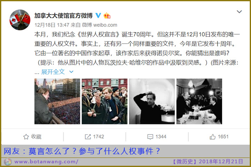
Task: Click the post timestamp 12月18日 13:47
Action: (x=52, y=25)
